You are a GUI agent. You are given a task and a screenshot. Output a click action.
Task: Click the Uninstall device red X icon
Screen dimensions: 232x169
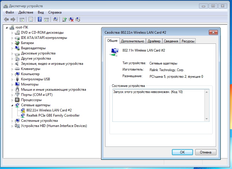pos(71,19)
